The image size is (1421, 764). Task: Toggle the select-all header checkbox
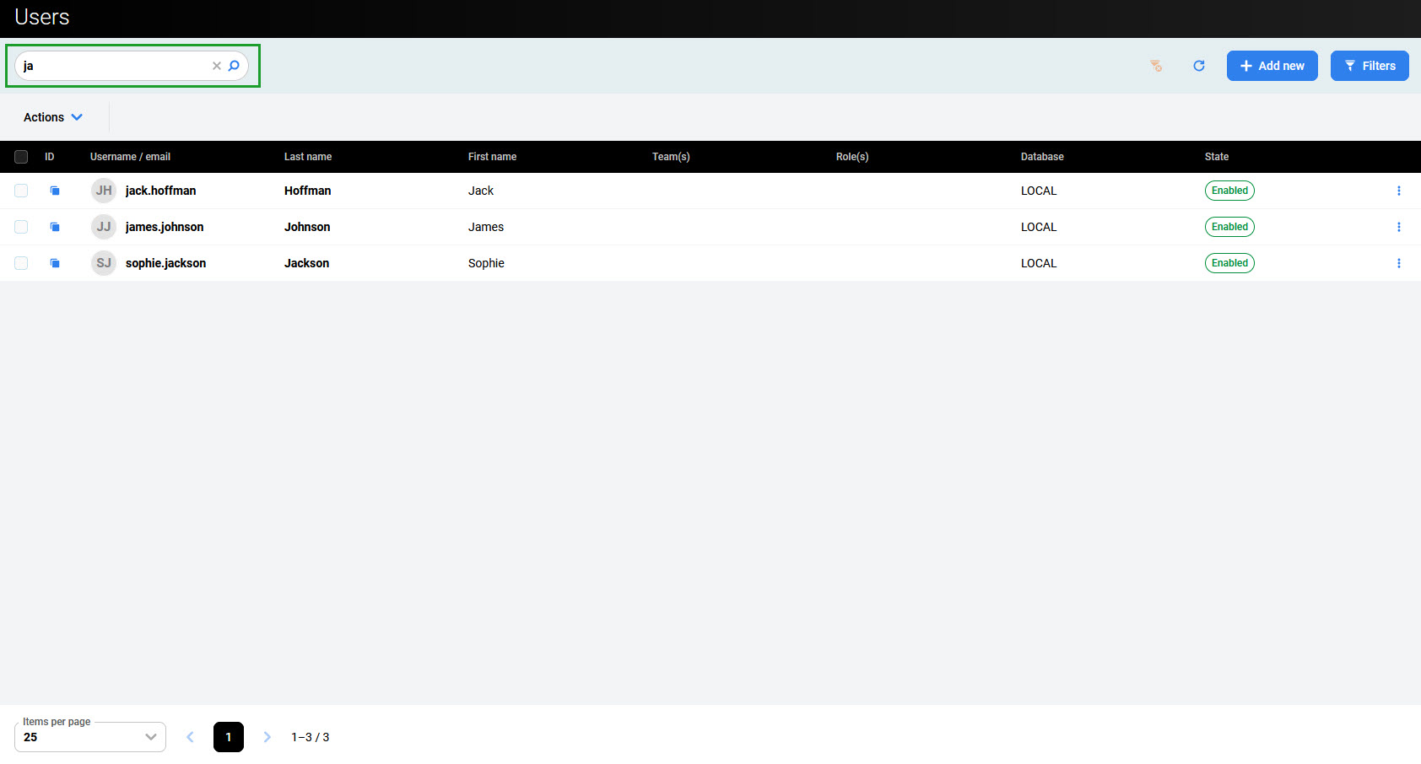point(21,157)
